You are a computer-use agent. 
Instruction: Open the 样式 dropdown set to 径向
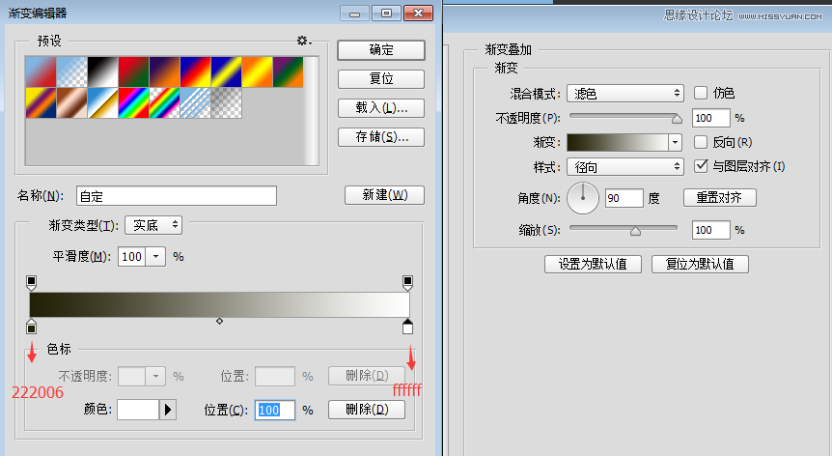point(625,167)
